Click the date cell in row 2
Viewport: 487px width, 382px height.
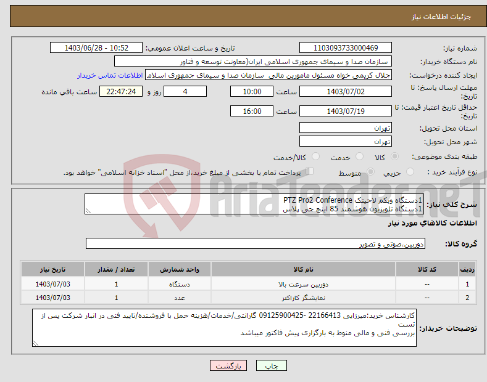[x=53, y=298]
